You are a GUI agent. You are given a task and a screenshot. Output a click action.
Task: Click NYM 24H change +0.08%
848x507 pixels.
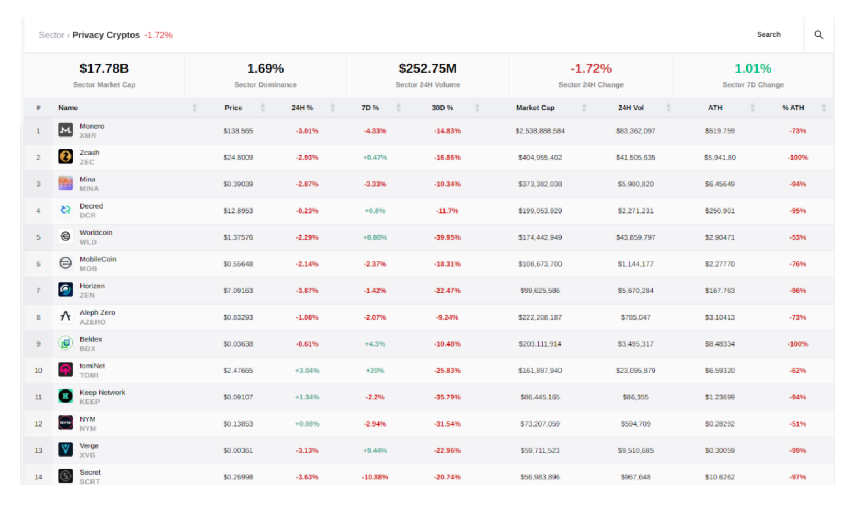pos(307,424)
